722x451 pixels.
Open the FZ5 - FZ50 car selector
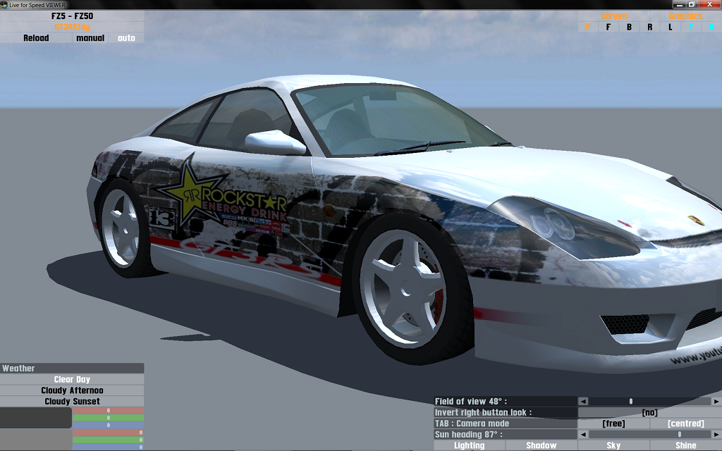coord(72,16)
